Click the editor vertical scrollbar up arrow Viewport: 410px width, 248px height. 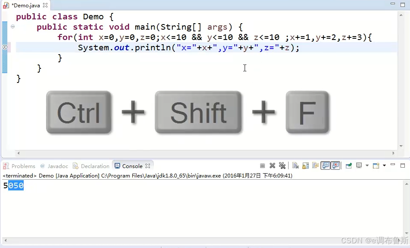click(x=401, y=15)
